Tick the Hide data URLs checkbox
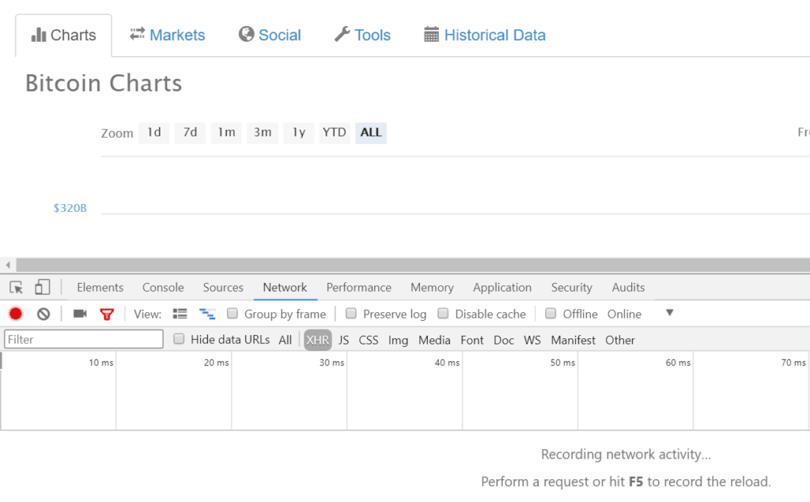 (179, 339)
